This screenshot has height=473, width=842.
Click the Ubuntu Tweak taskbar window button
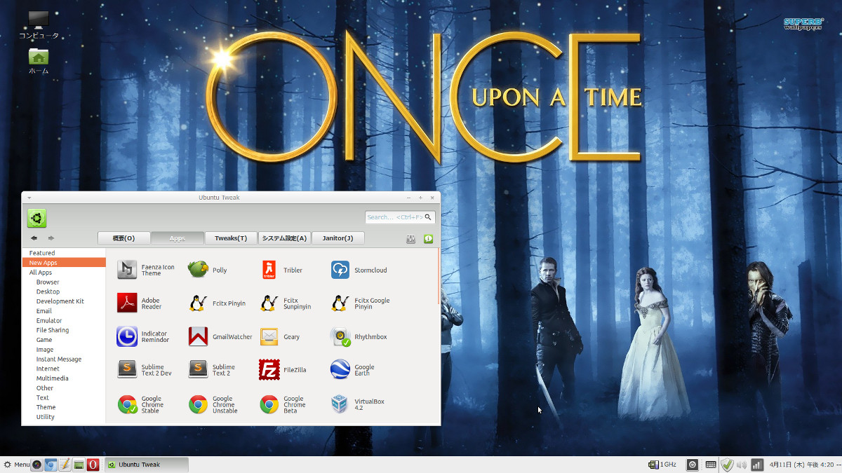point(147,465)
